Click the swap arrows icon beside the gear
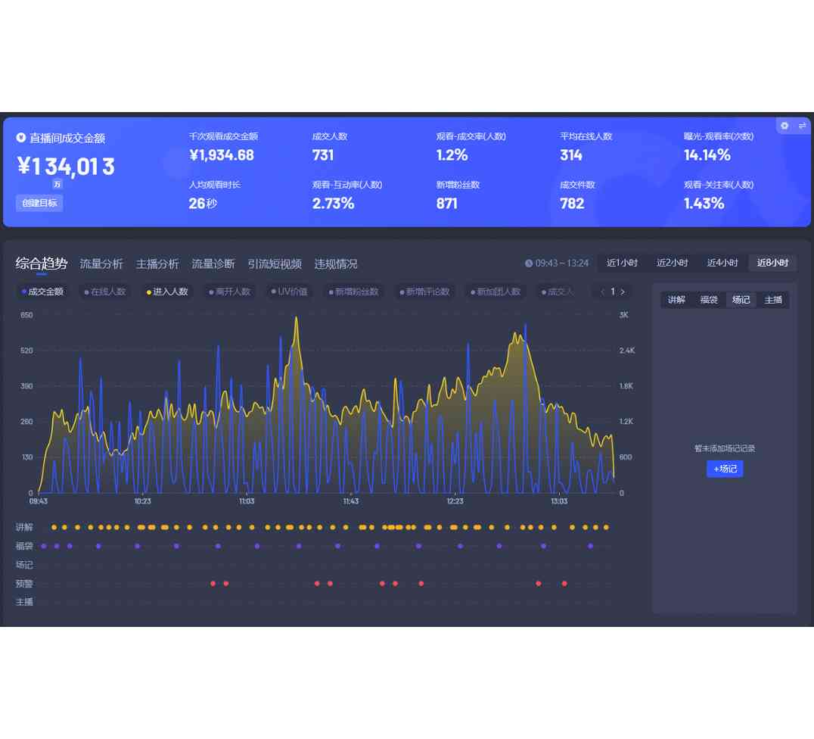The width and height of the screenshot is (814, 739). pos(802,126)
